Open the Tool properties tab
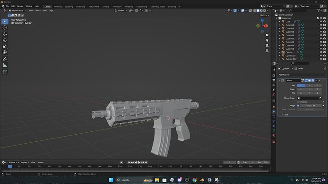Image resolution: width=328 pixels, height=184 pixels. coord(274,69)
